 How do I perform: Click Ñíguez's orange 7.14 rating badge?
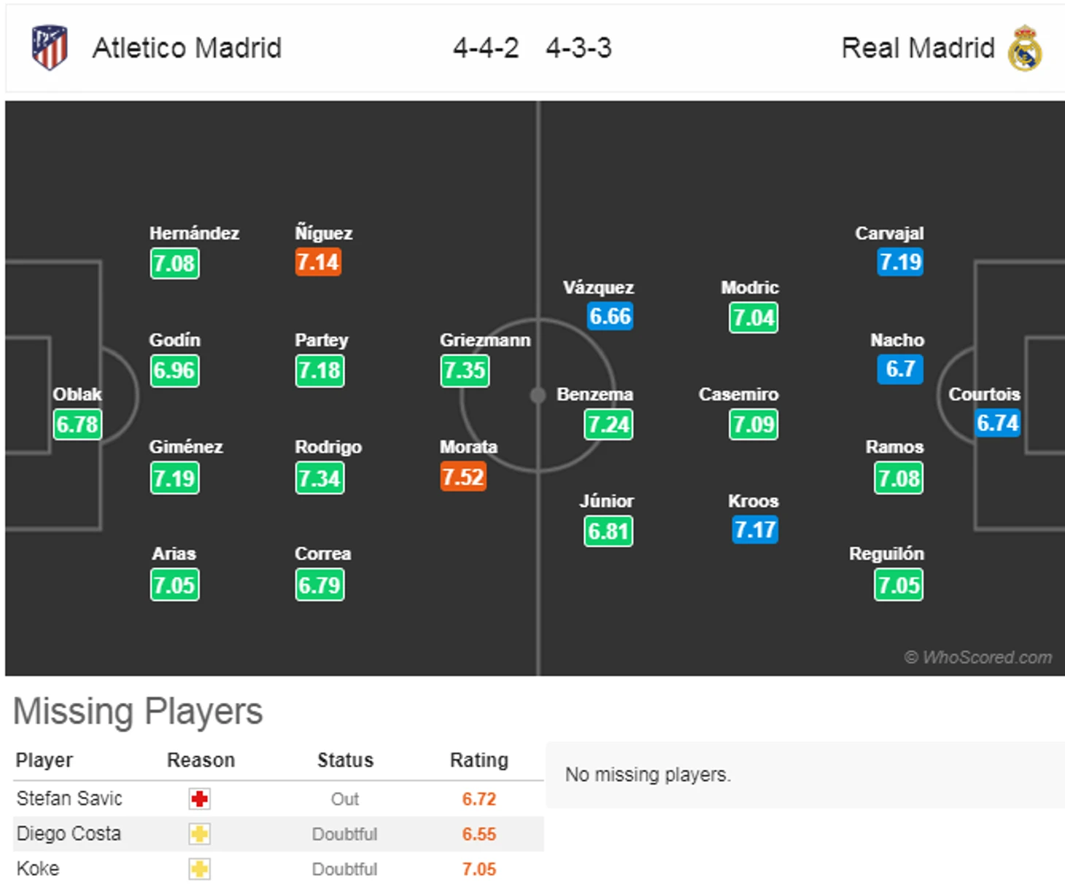[x=318, y=263]
